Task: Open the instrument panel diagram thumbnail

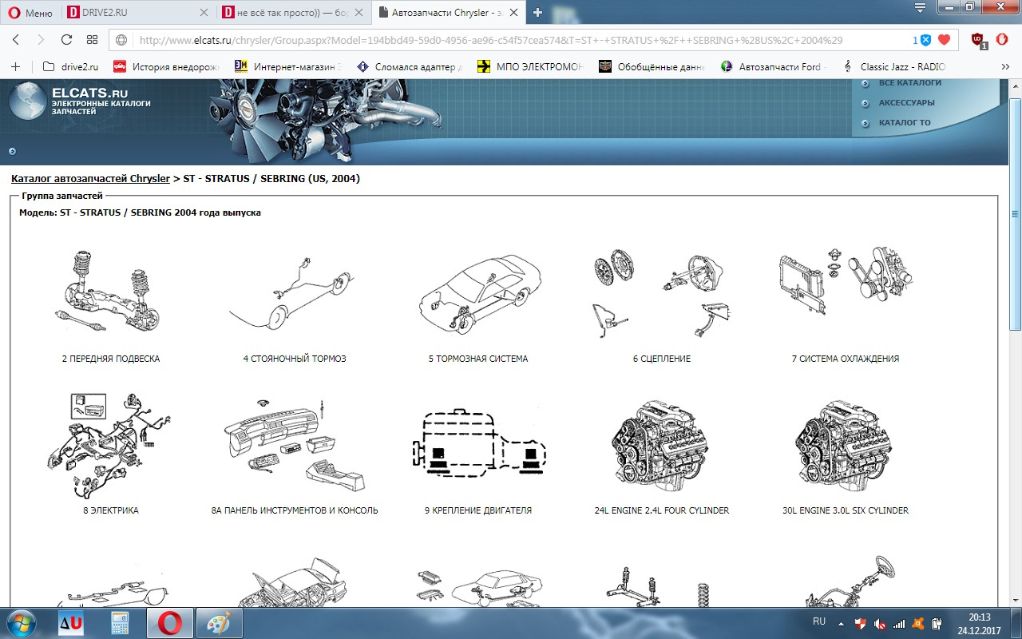Action: [x=295, y=446]
